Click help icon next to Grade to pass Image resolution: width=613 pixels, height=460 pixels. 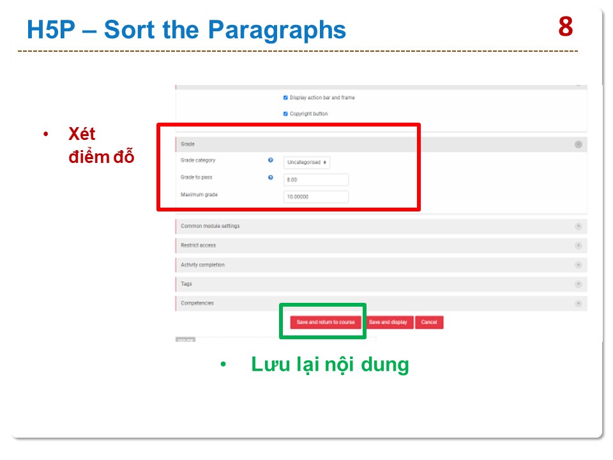270,178
